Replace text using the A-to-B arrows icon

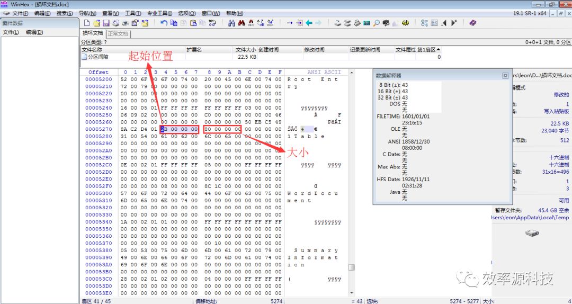click(261, 23)
